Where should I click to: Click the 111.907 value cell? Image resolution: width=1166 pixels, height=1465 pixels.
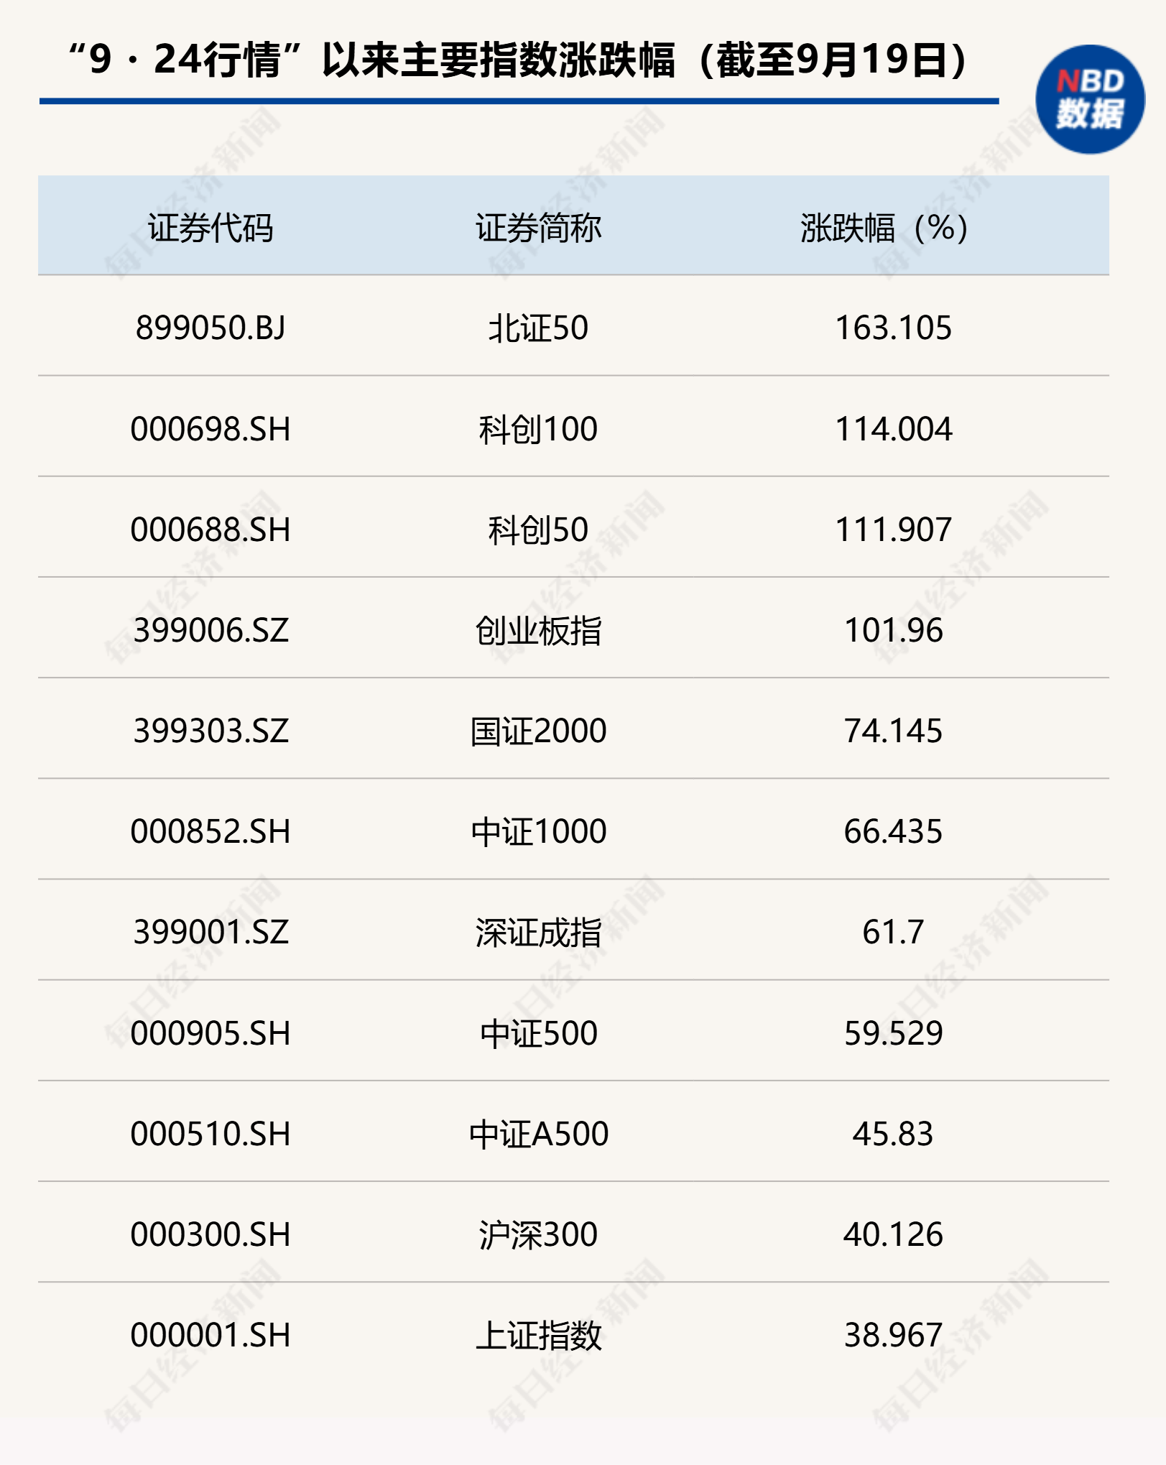[893, 530]
